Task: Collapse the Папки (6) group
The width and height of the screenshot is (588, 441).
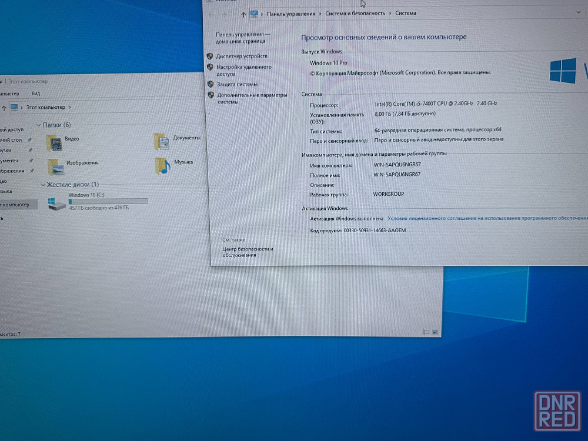Action: pyautogui.click(x=38, y=125)
